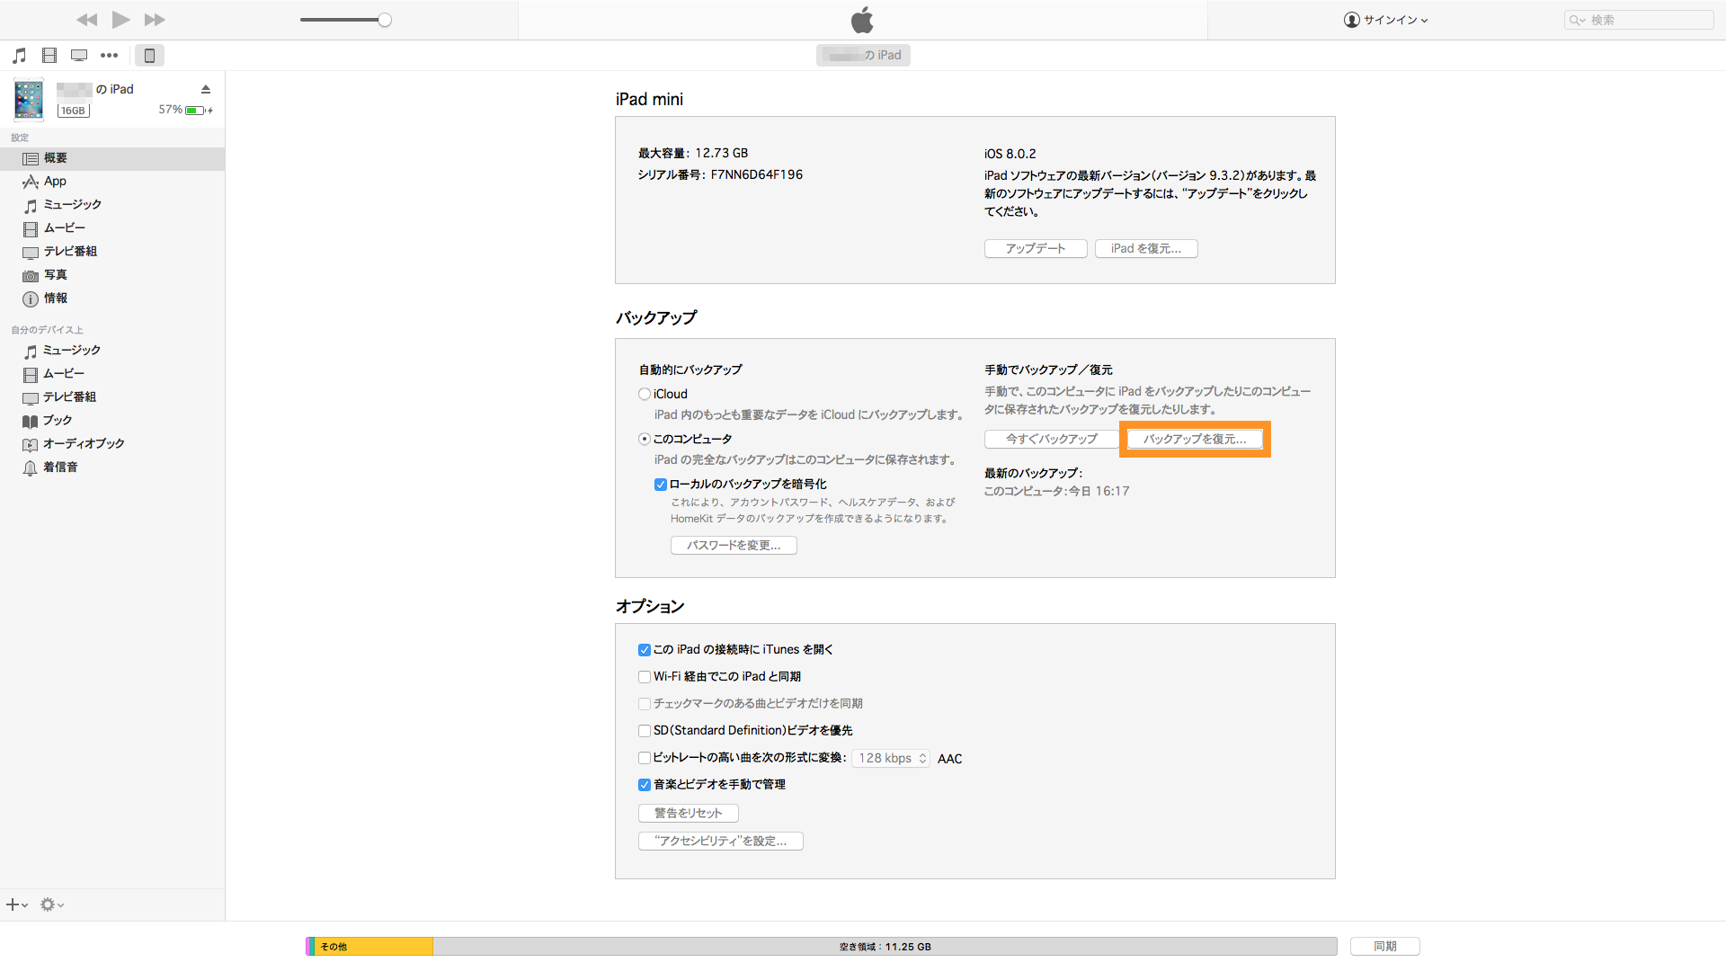Open the gear actions menu at sidebar bottom

(52, 905)
